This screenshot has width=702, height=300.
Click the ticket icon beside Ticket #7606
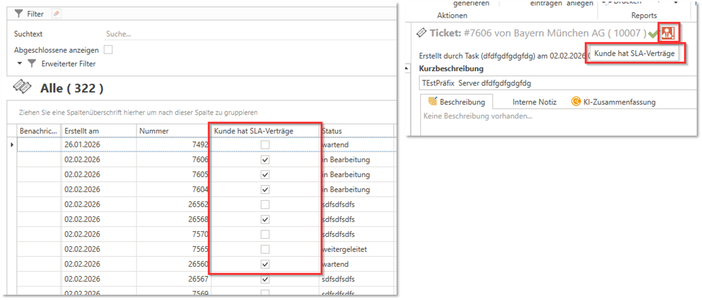(x=422, y=33)
